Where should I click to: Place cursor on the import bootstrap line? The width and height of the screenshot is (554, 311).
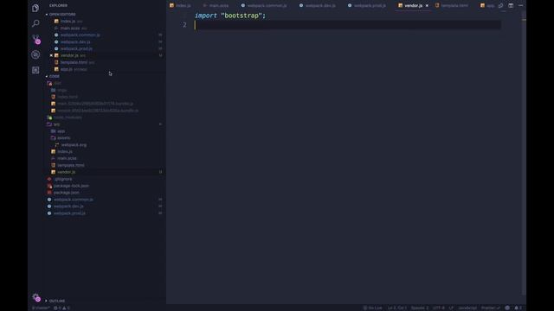point(229,16)
